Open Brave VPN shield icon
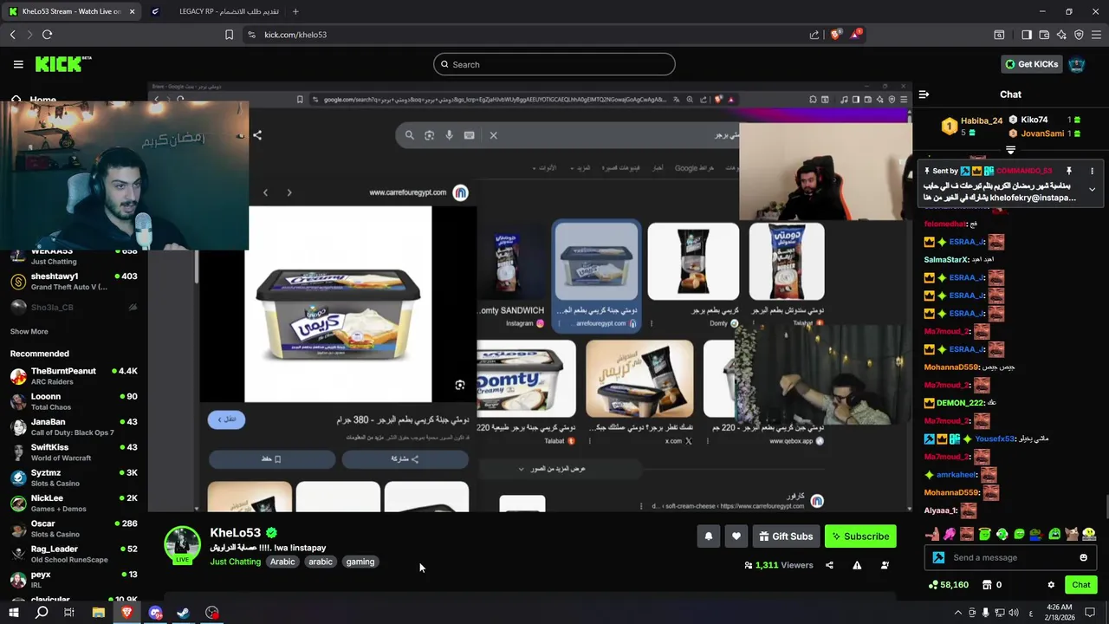This screenshot has width=1109, height=624. [1079, 35]
